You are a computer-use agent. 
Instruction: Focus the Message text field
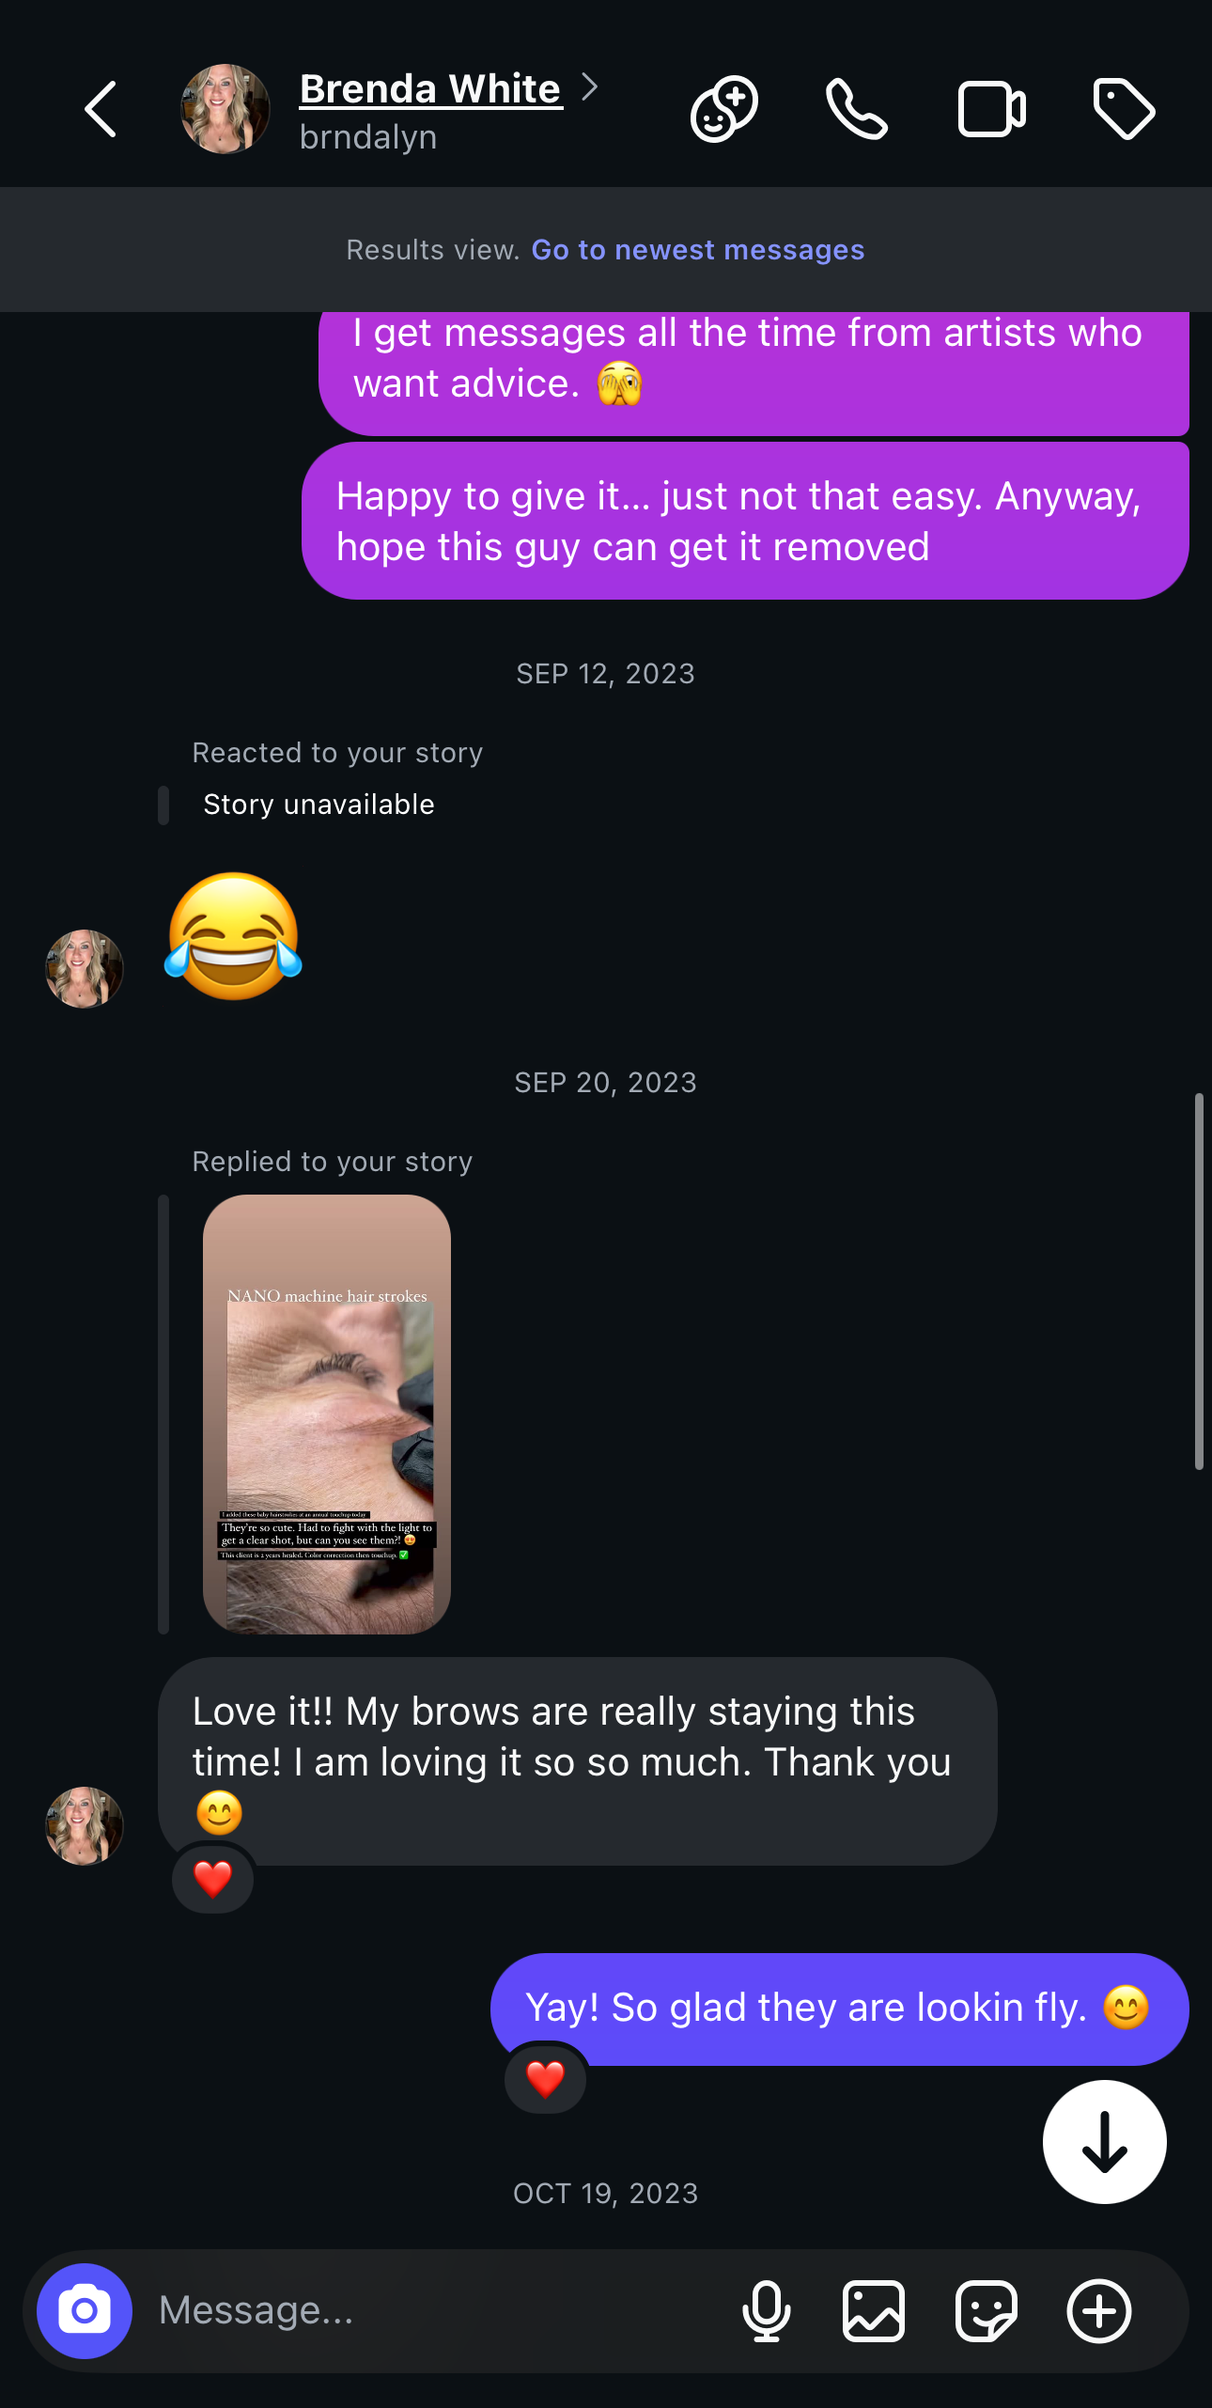point(432,2310)
